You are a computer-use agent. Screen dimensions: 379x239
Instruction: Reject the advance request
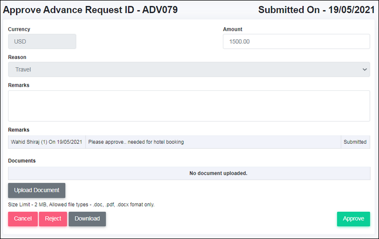coord(53,219)
